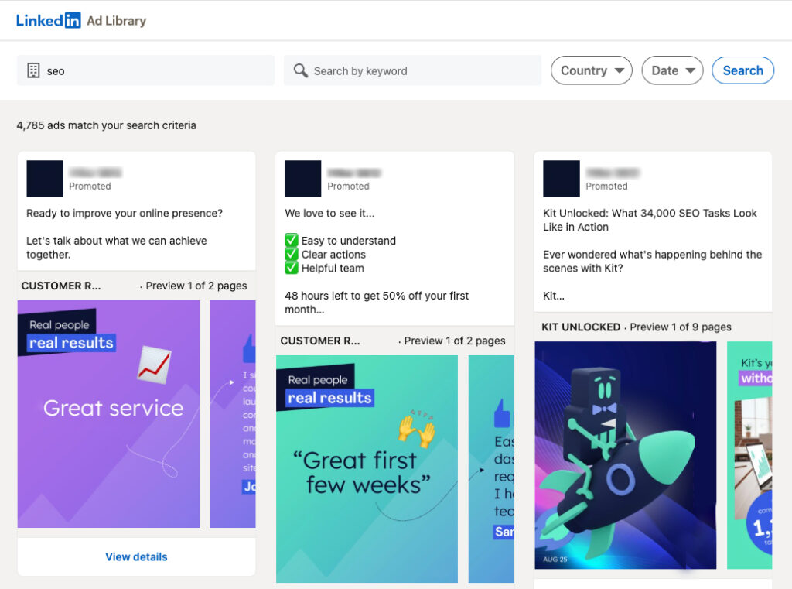This screenshot has height=589, width=792.
Task: Click the 'Great first few weeks' ad image
Action: (367, 467)
